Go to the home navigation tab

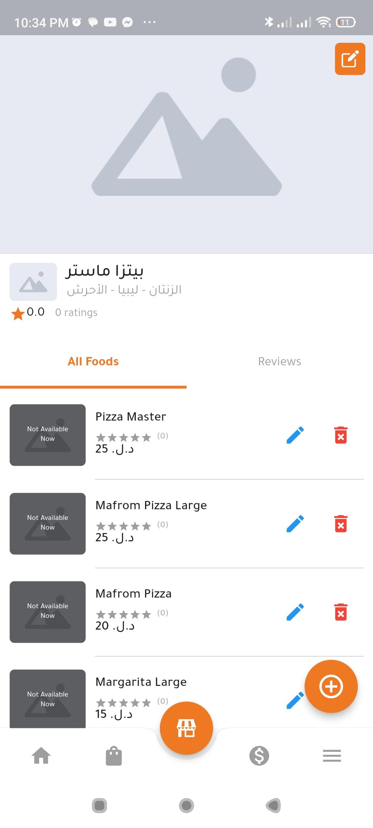click(41, 756)
